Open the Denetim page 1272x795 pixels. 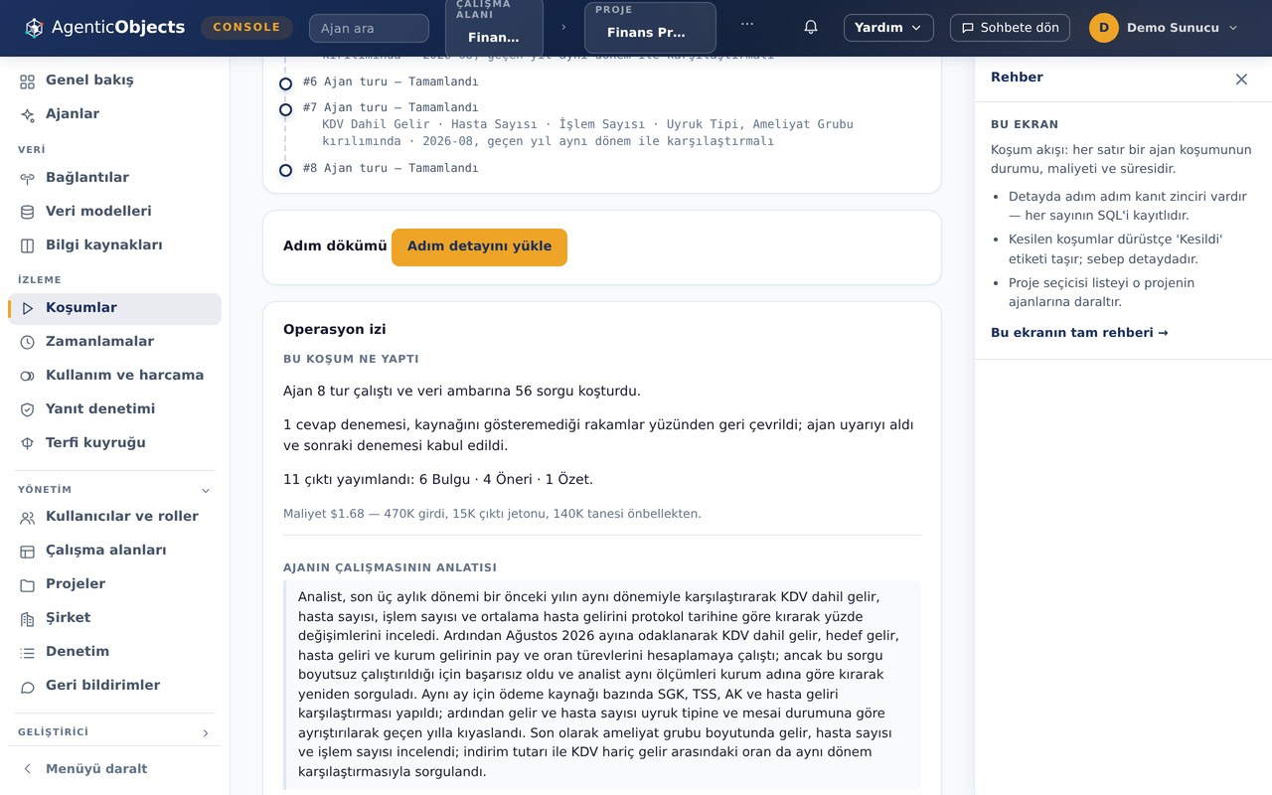point(115,652)
